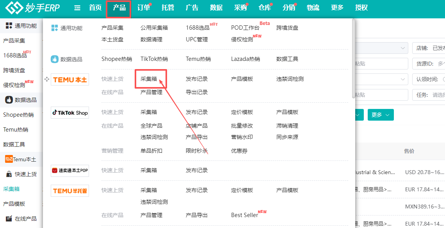Expand the dropdown left of 认领时间 field
The width and height of the screenshot is (445, 228).
(x=382, y=79)
